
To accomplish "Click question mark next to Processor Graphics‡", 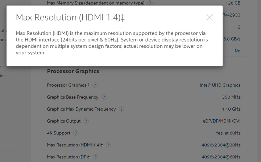I will tap(95, 85).
